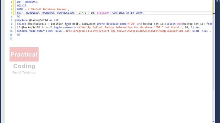Click the GO statement on line 11
The image size is (220, 123).
19,35
